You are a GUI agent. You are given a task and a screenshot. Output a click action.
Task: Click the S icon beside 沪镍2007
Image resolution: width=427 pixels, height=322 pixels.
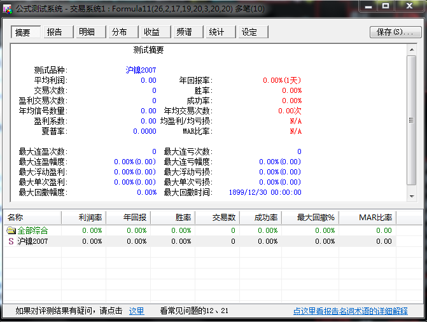[x=11, y=241]
